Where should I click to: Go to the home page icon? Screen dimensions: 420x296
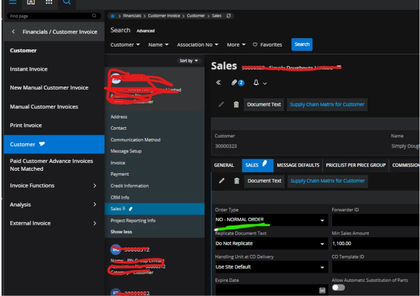(x=31, y=2)
